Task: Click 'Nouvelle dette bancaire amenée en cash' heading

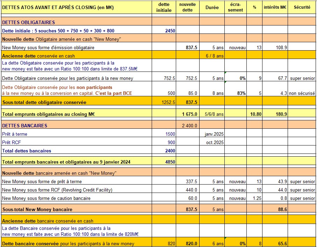Action: (59, 173)
